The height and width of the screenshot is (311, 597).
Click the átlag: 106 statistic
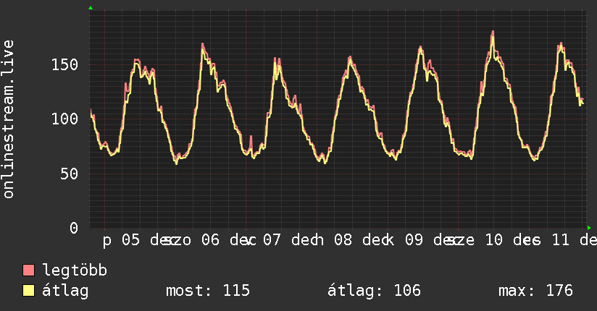pos(374,291)
